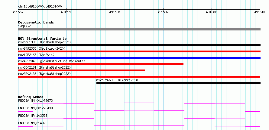Open the FNDC3A|NM_001278438 transcript label

point(35,108)
